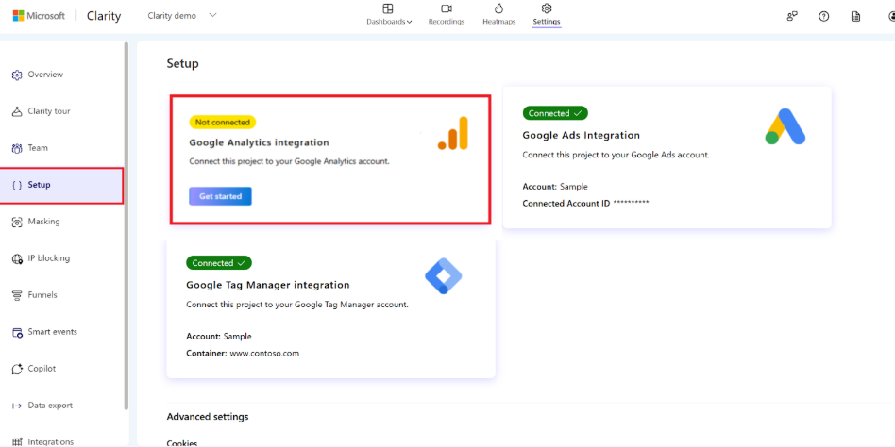Click the Heatmaps flame icon

[498, 8]
